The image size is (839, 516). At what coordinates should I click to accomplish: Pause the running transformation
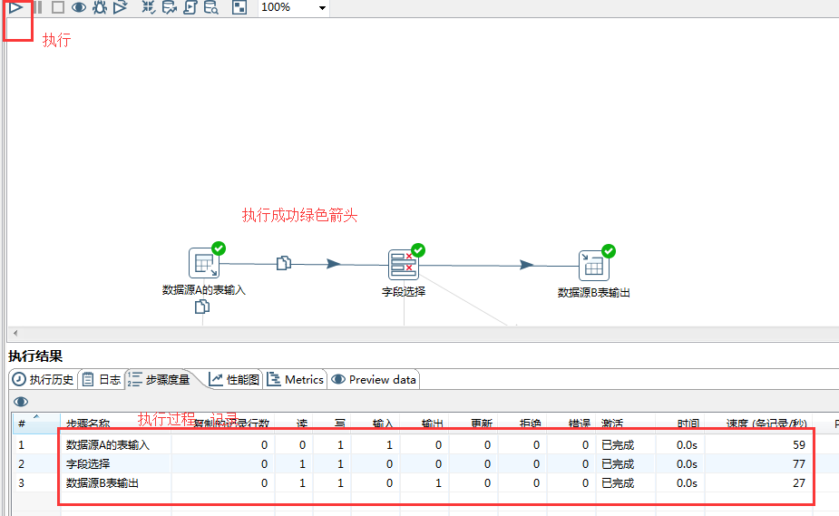click(x=37, y=7)
